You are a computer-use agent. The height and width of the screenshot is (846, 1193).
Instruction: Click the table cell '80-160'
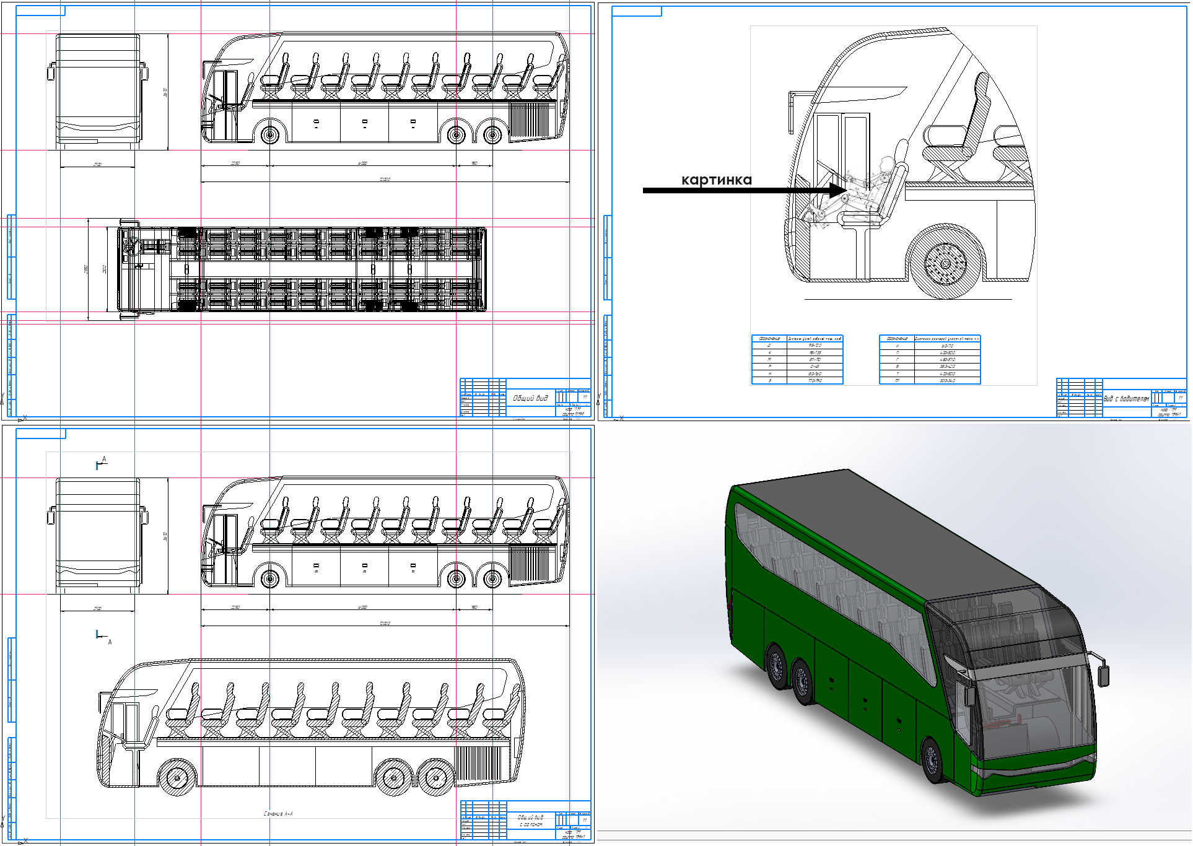tap(815, 373)
